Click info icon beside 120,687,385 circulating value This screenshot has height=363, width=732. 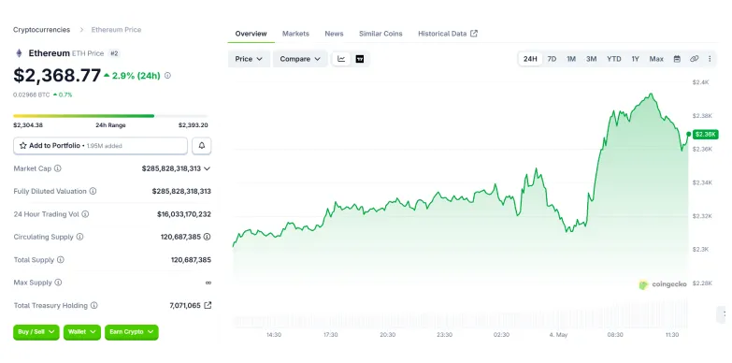pyautogui.click(x=207, y=237)
